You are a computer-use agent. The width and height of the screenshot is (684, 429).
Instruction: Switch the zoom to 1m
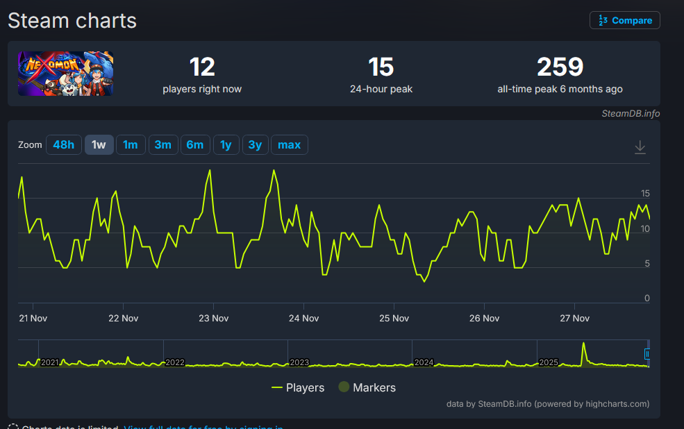(131, 145)
